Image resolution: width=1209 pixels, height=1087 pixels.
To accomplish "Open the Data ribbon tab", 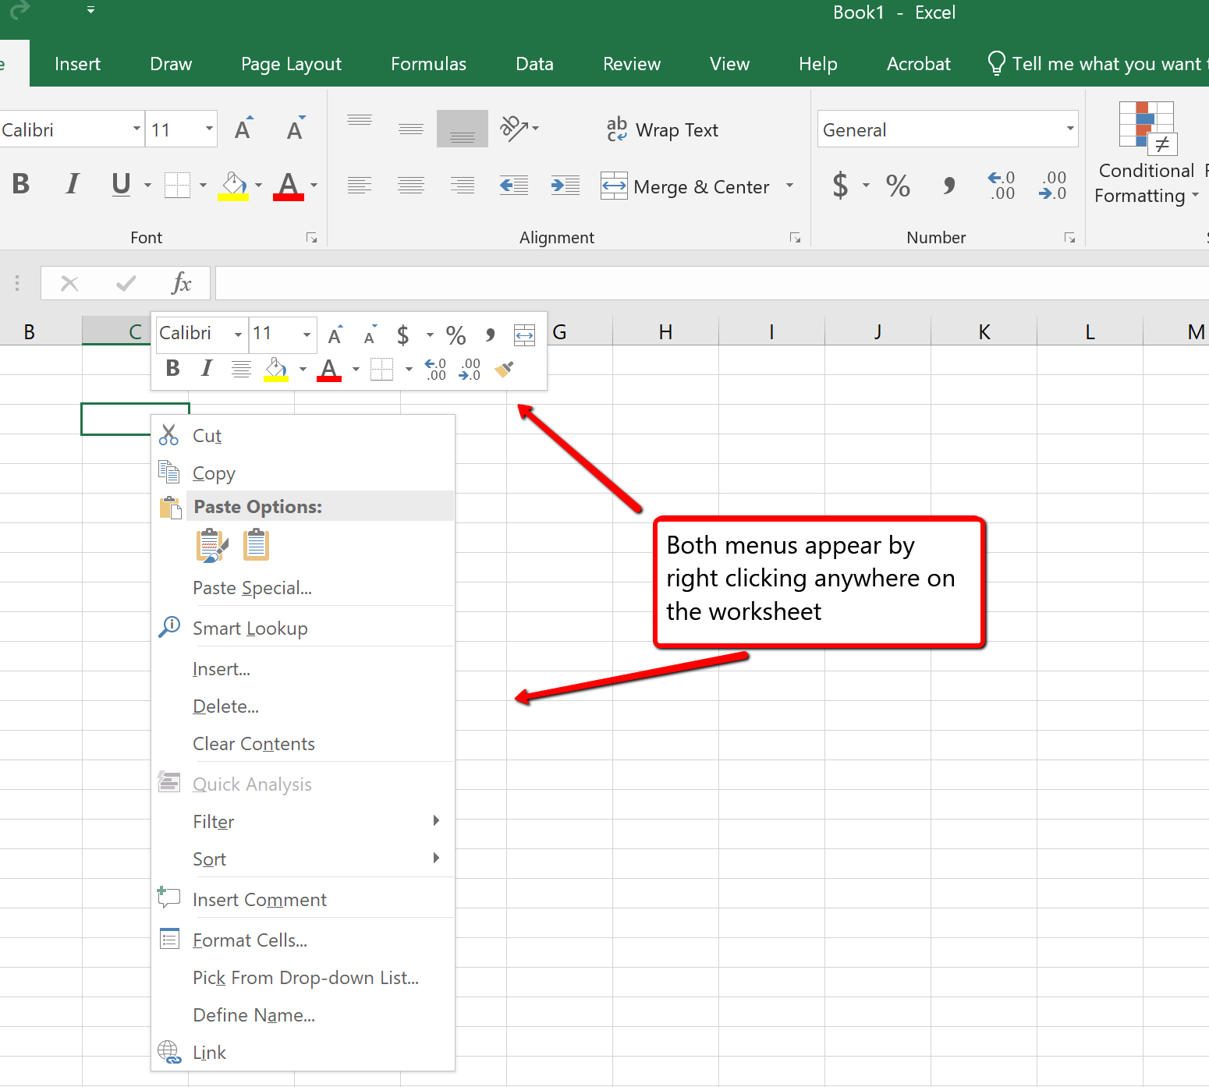I will 534,64.
